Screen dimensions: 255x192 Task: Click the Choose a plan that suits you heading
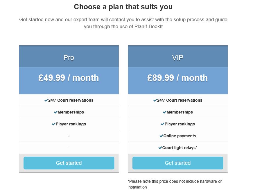(x=123, y=7)
